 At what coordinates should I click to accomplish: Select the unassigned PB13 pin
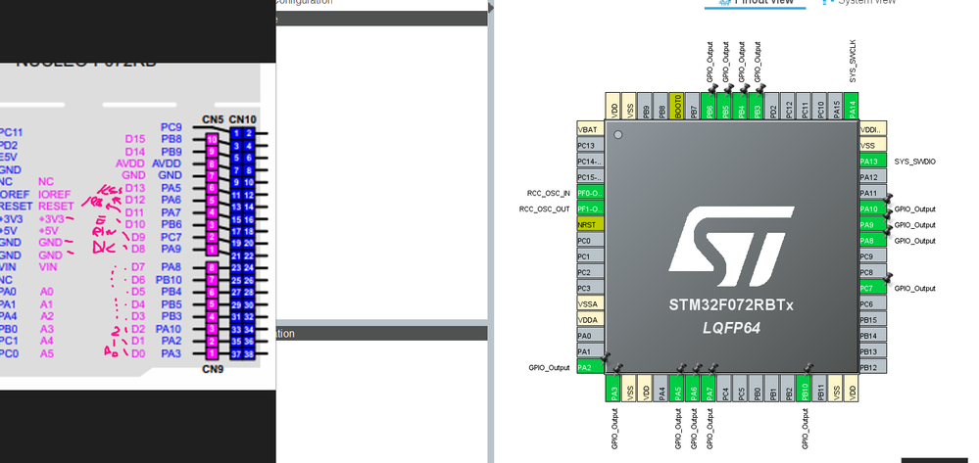pyautogui.click(x=873, y=351)
